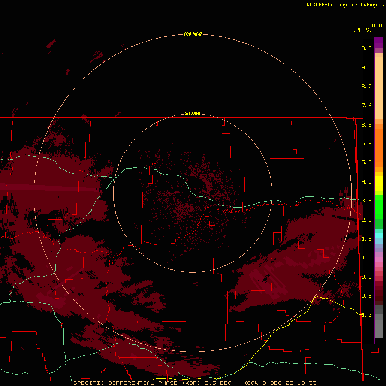Select the 50 NMI range ring label
This screenshot has height=386, width=386.
pyautogui.click(x=193, y=113)
